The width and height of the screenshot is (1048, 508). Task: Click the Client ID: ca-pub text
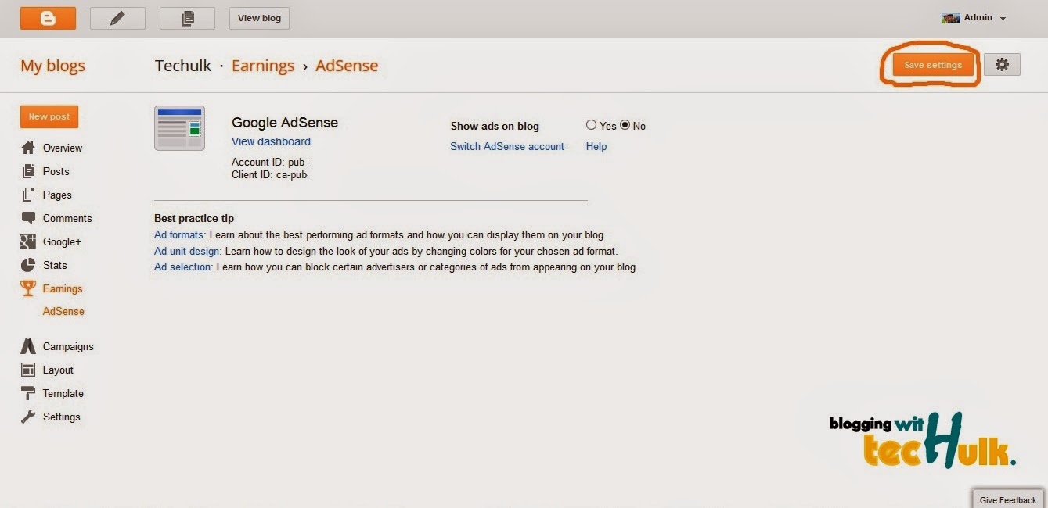(269, 175)
